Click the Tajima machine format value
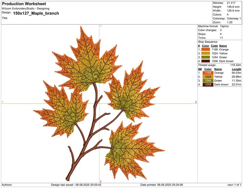The image size is (243, 188). coord(224,26)
